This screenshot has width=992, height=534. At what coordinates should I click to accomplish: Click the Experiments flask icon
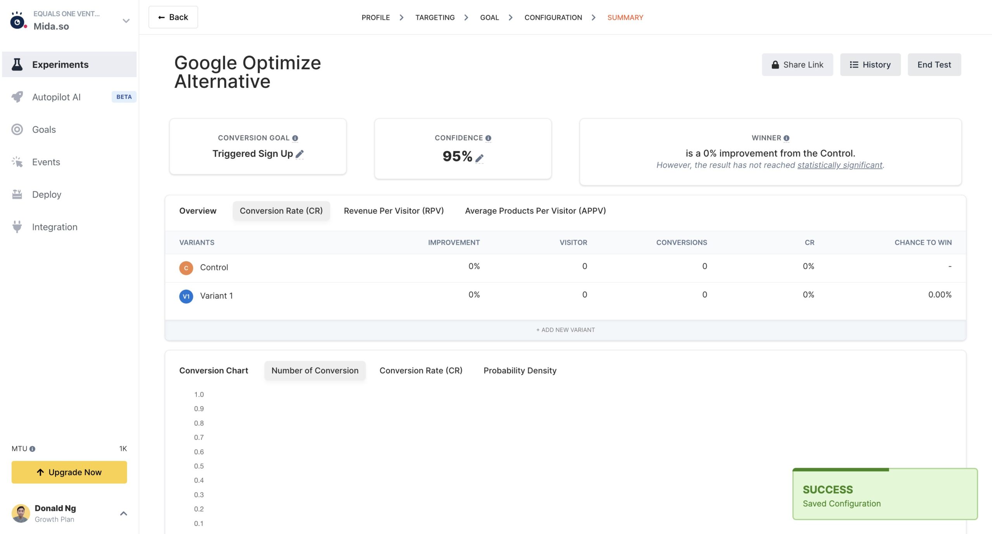point(17,64)
